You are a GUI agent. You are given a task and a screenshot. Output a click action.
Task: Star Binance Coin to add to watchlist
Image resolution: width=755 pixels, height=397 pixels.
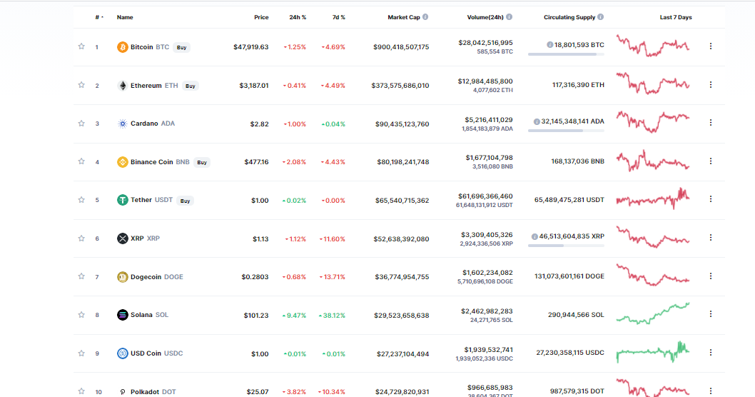pos(81,161)
